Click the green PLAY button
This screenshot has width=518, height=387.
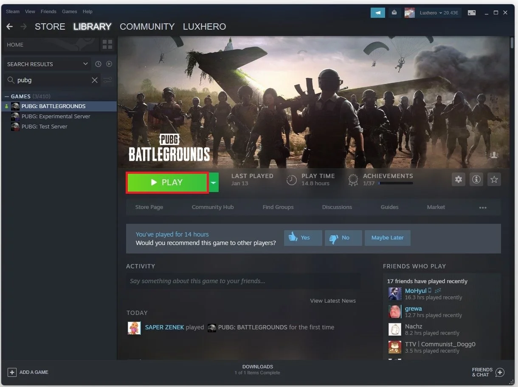coord(167,183)
